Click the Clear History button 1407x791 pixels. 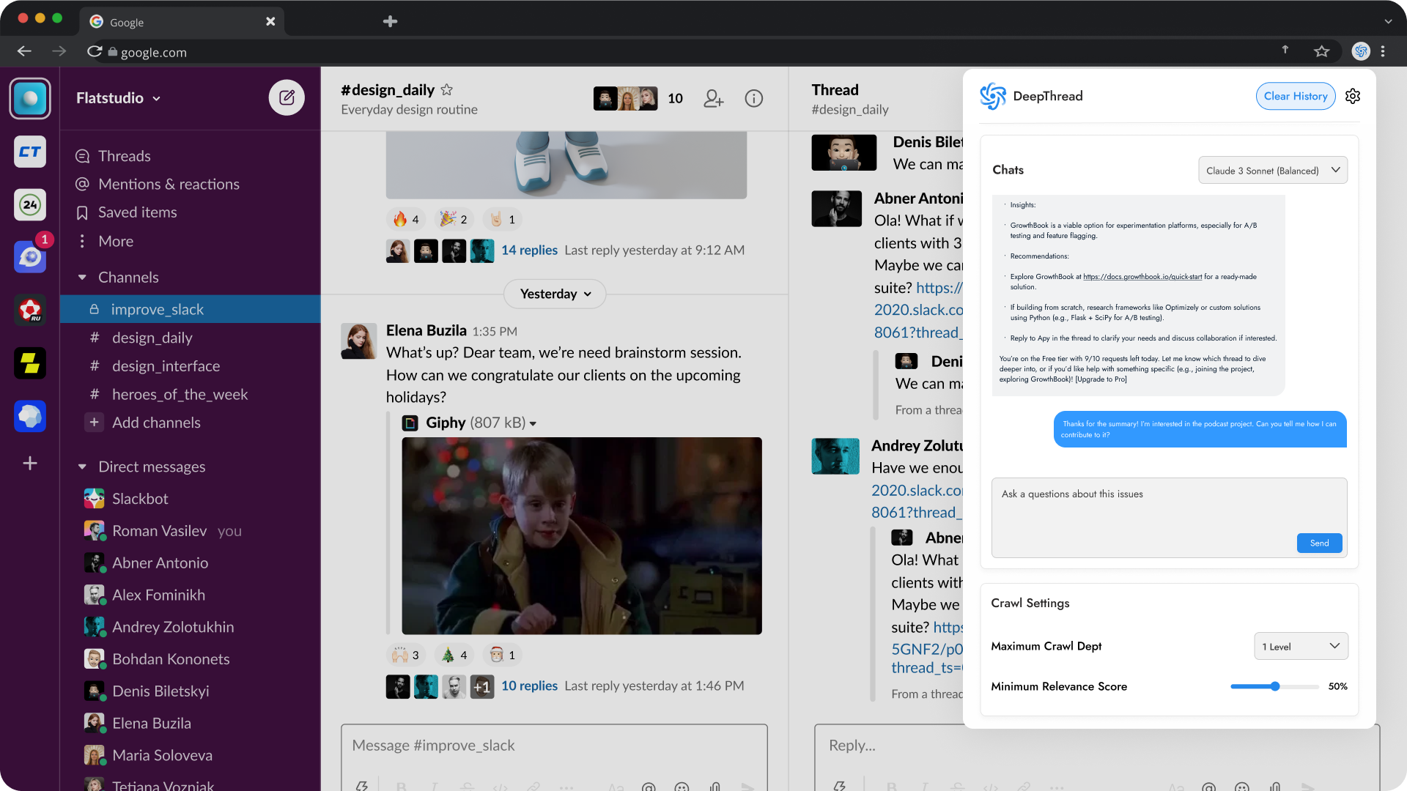coord(1296,96)
